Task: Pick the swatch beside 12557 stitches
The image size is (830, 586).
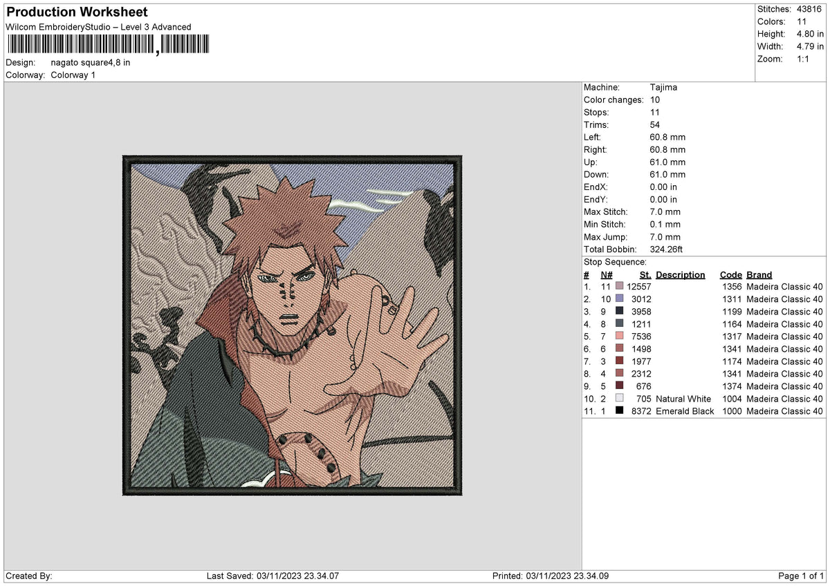Action: pyautogui.click(x=619, y=286)
